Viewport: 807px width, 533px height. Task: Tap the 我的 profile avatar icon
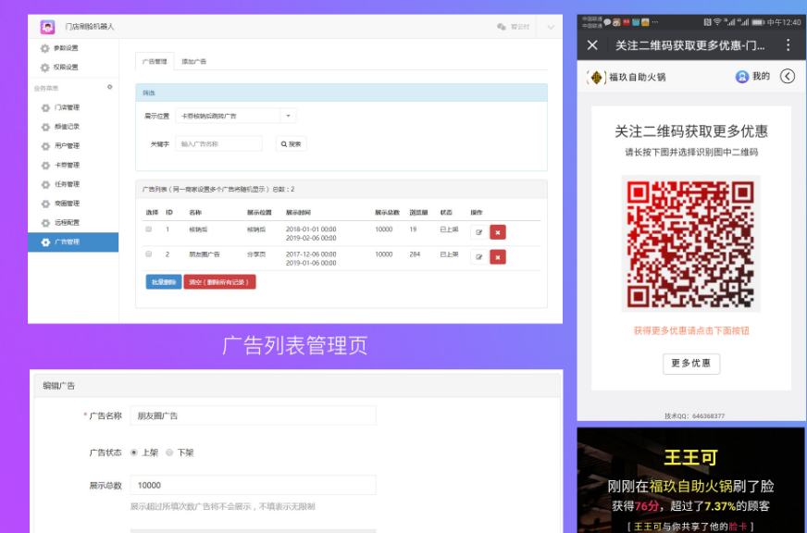741,77
